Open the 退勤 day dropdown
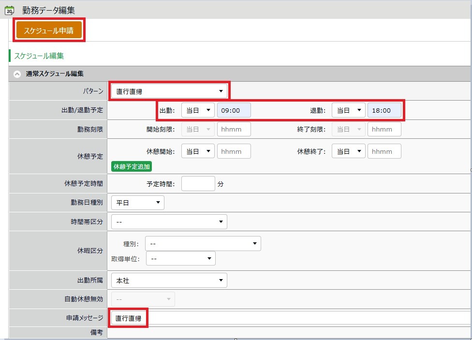This screenshot has height=340, width=472. 348,110
